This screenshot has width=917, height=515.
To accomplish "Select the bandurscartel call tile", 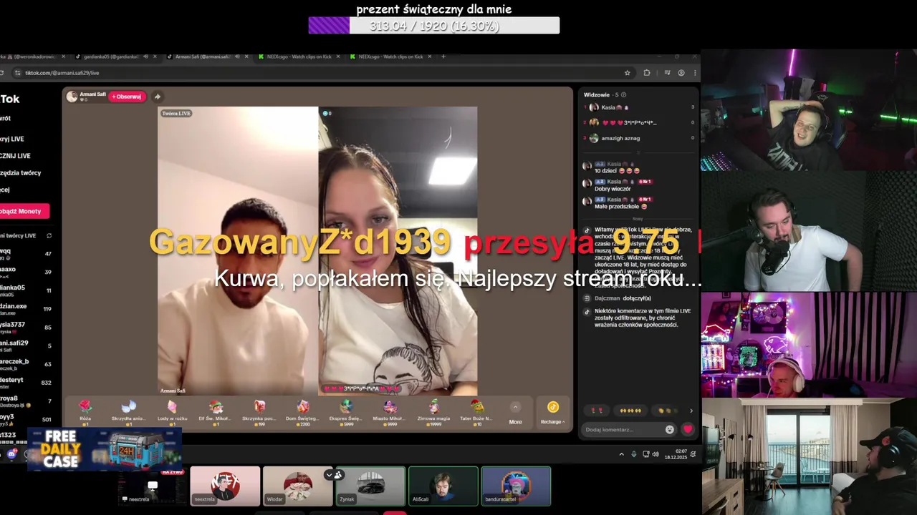I will [516, 486].
